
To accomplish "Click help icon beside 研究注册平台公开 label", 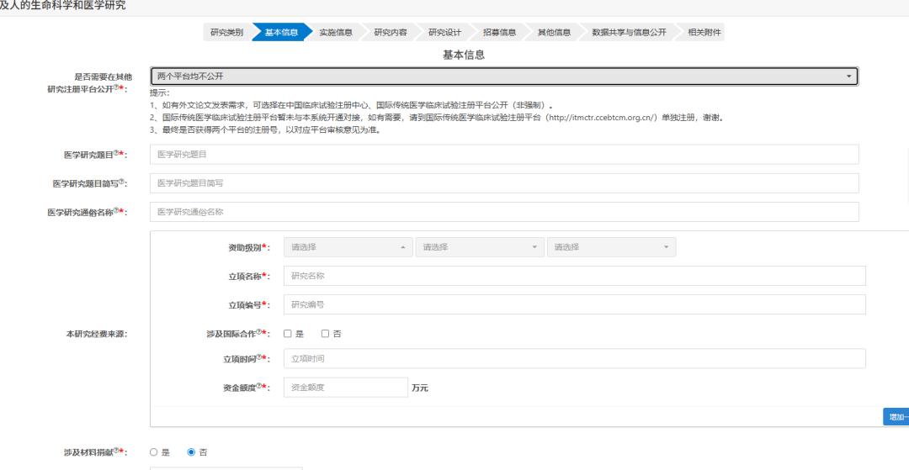I will [116, 87].
